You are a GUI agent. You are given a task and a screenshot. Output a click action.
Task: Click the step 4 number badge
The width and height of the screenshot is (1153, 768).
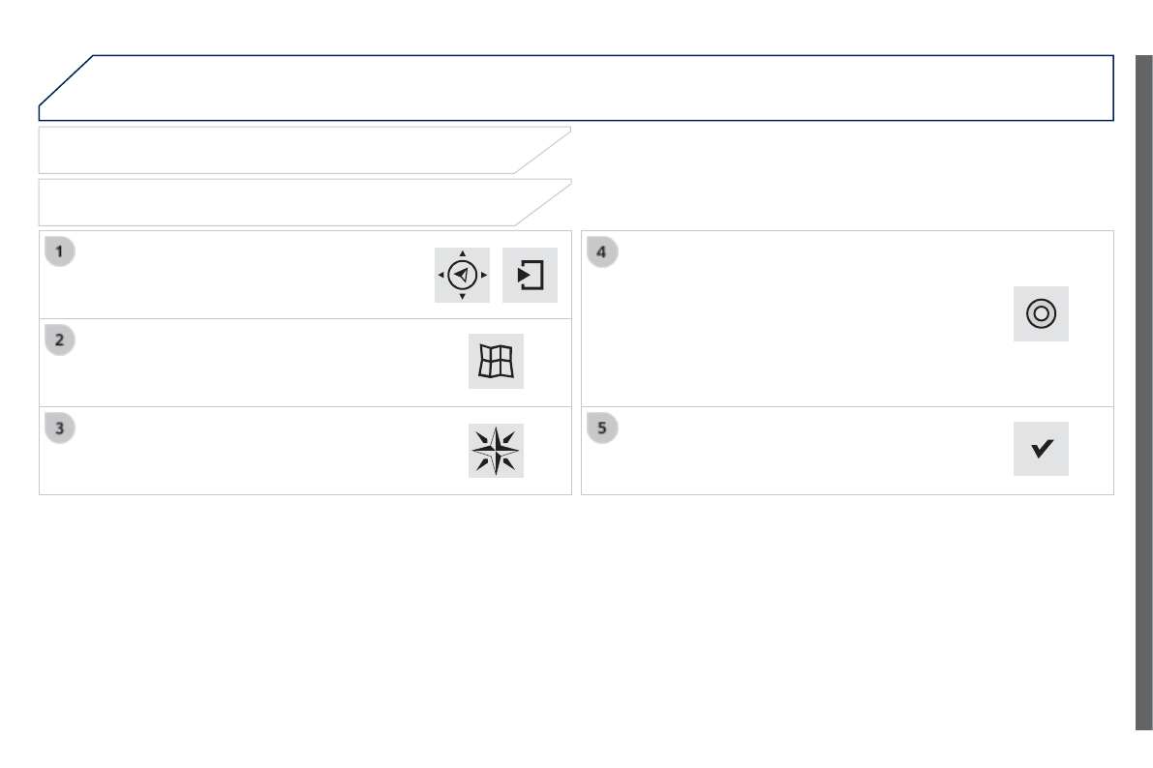(x=602, y=252)
